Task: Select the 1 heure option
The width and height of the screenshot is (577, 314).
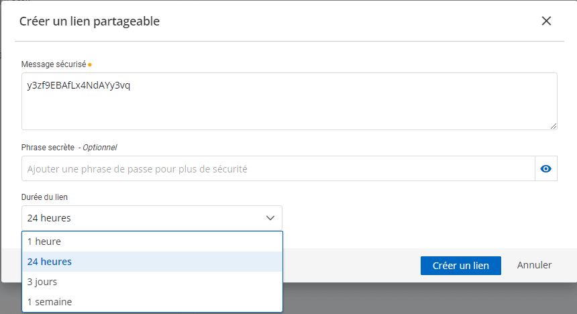Action: click(152, 242)
